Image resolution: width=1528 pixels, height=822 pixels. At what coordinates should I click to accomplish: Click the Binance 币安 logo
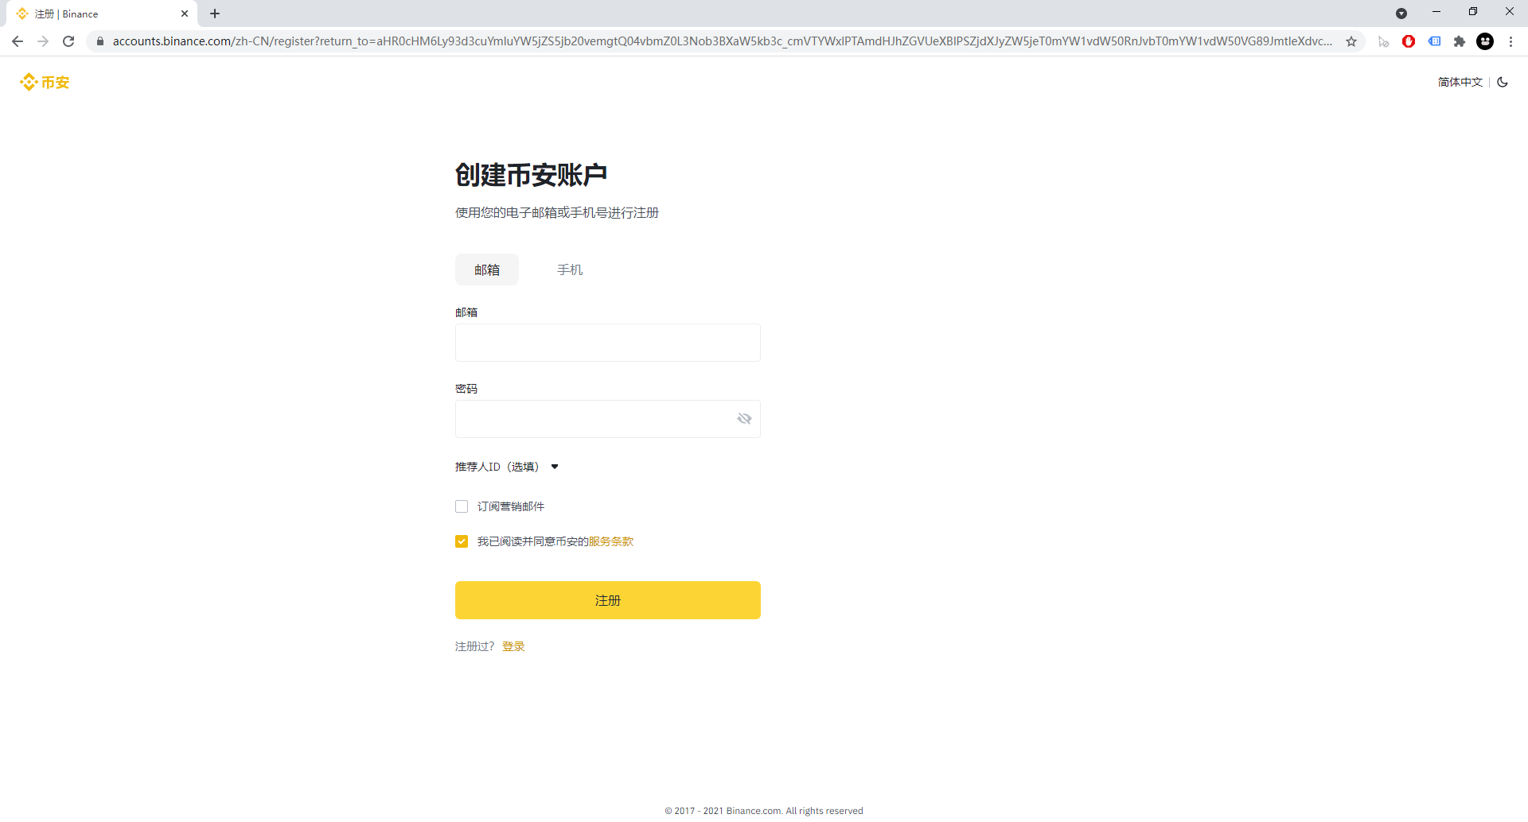pos(45,82)
